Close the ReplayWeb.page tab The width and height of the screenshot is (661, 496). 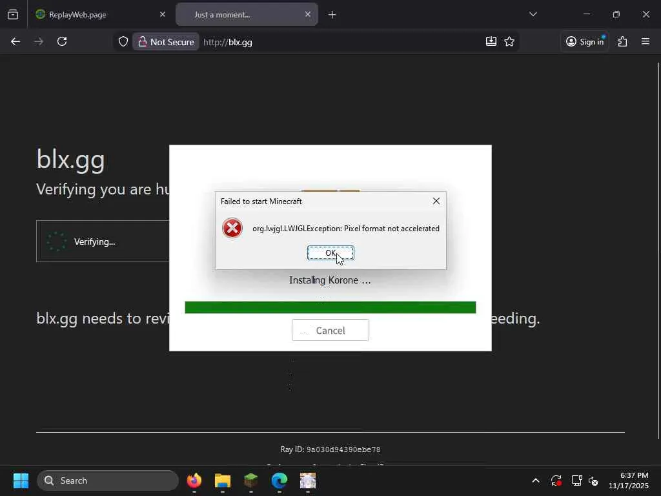[x=163, y=14]
